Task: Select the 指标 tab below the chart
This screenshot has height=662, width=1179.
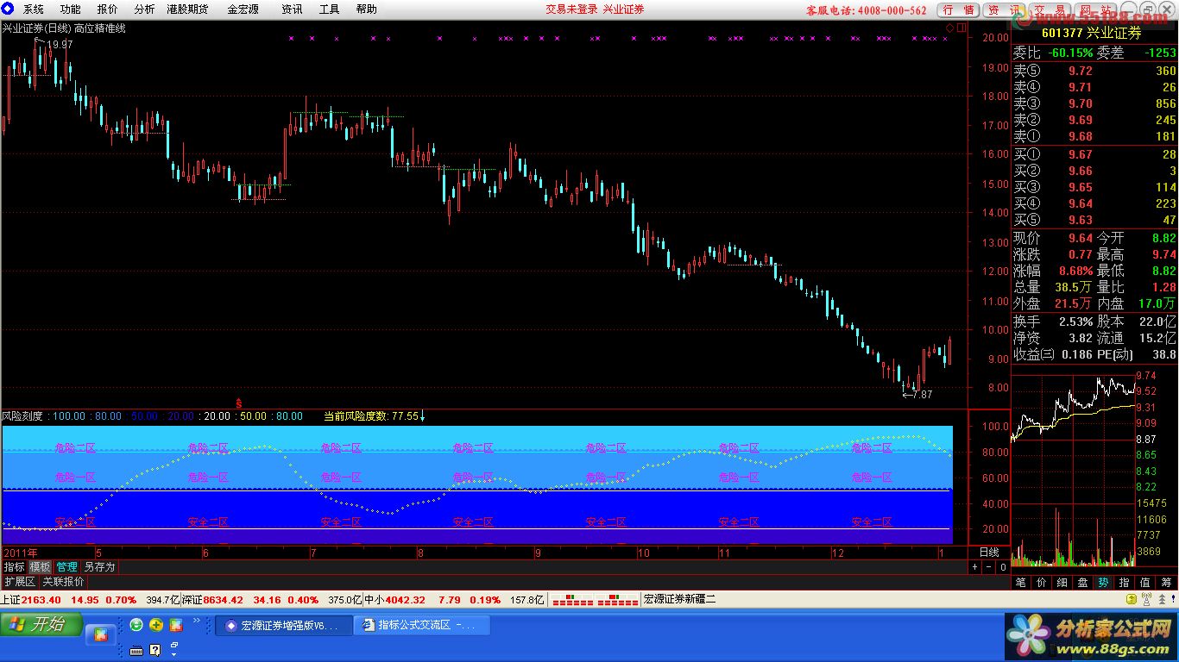Action: [x=14, y=567]
